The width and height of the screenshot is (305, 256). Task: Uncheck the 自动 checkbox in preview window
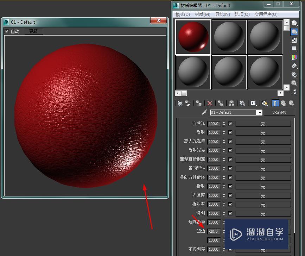coord(7,31)
